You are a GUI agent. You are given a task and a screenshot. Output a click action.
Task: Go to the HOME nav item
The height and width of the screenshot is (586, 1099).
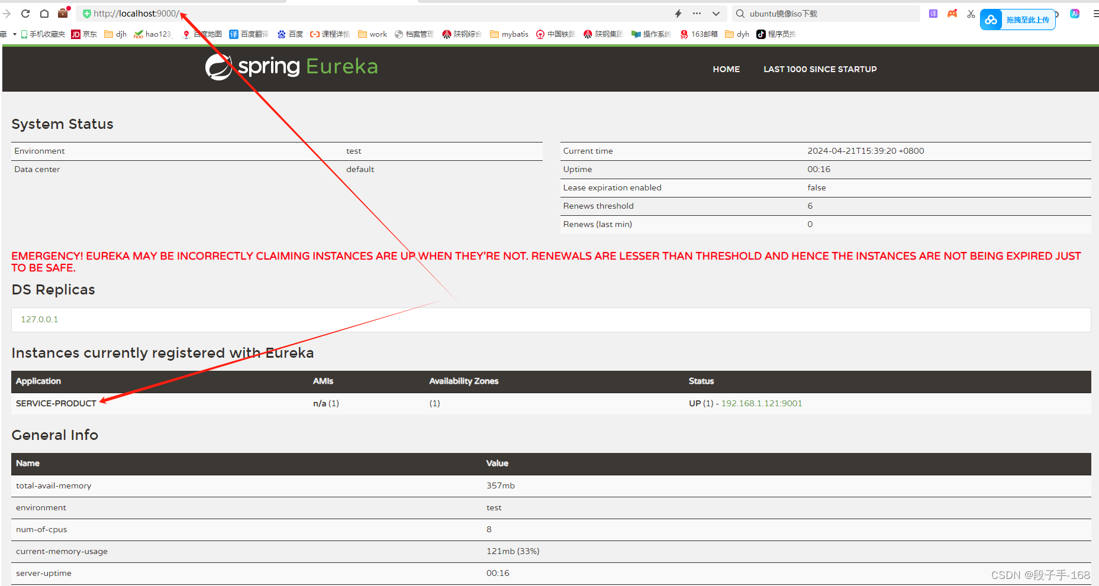tap(726, 69)
